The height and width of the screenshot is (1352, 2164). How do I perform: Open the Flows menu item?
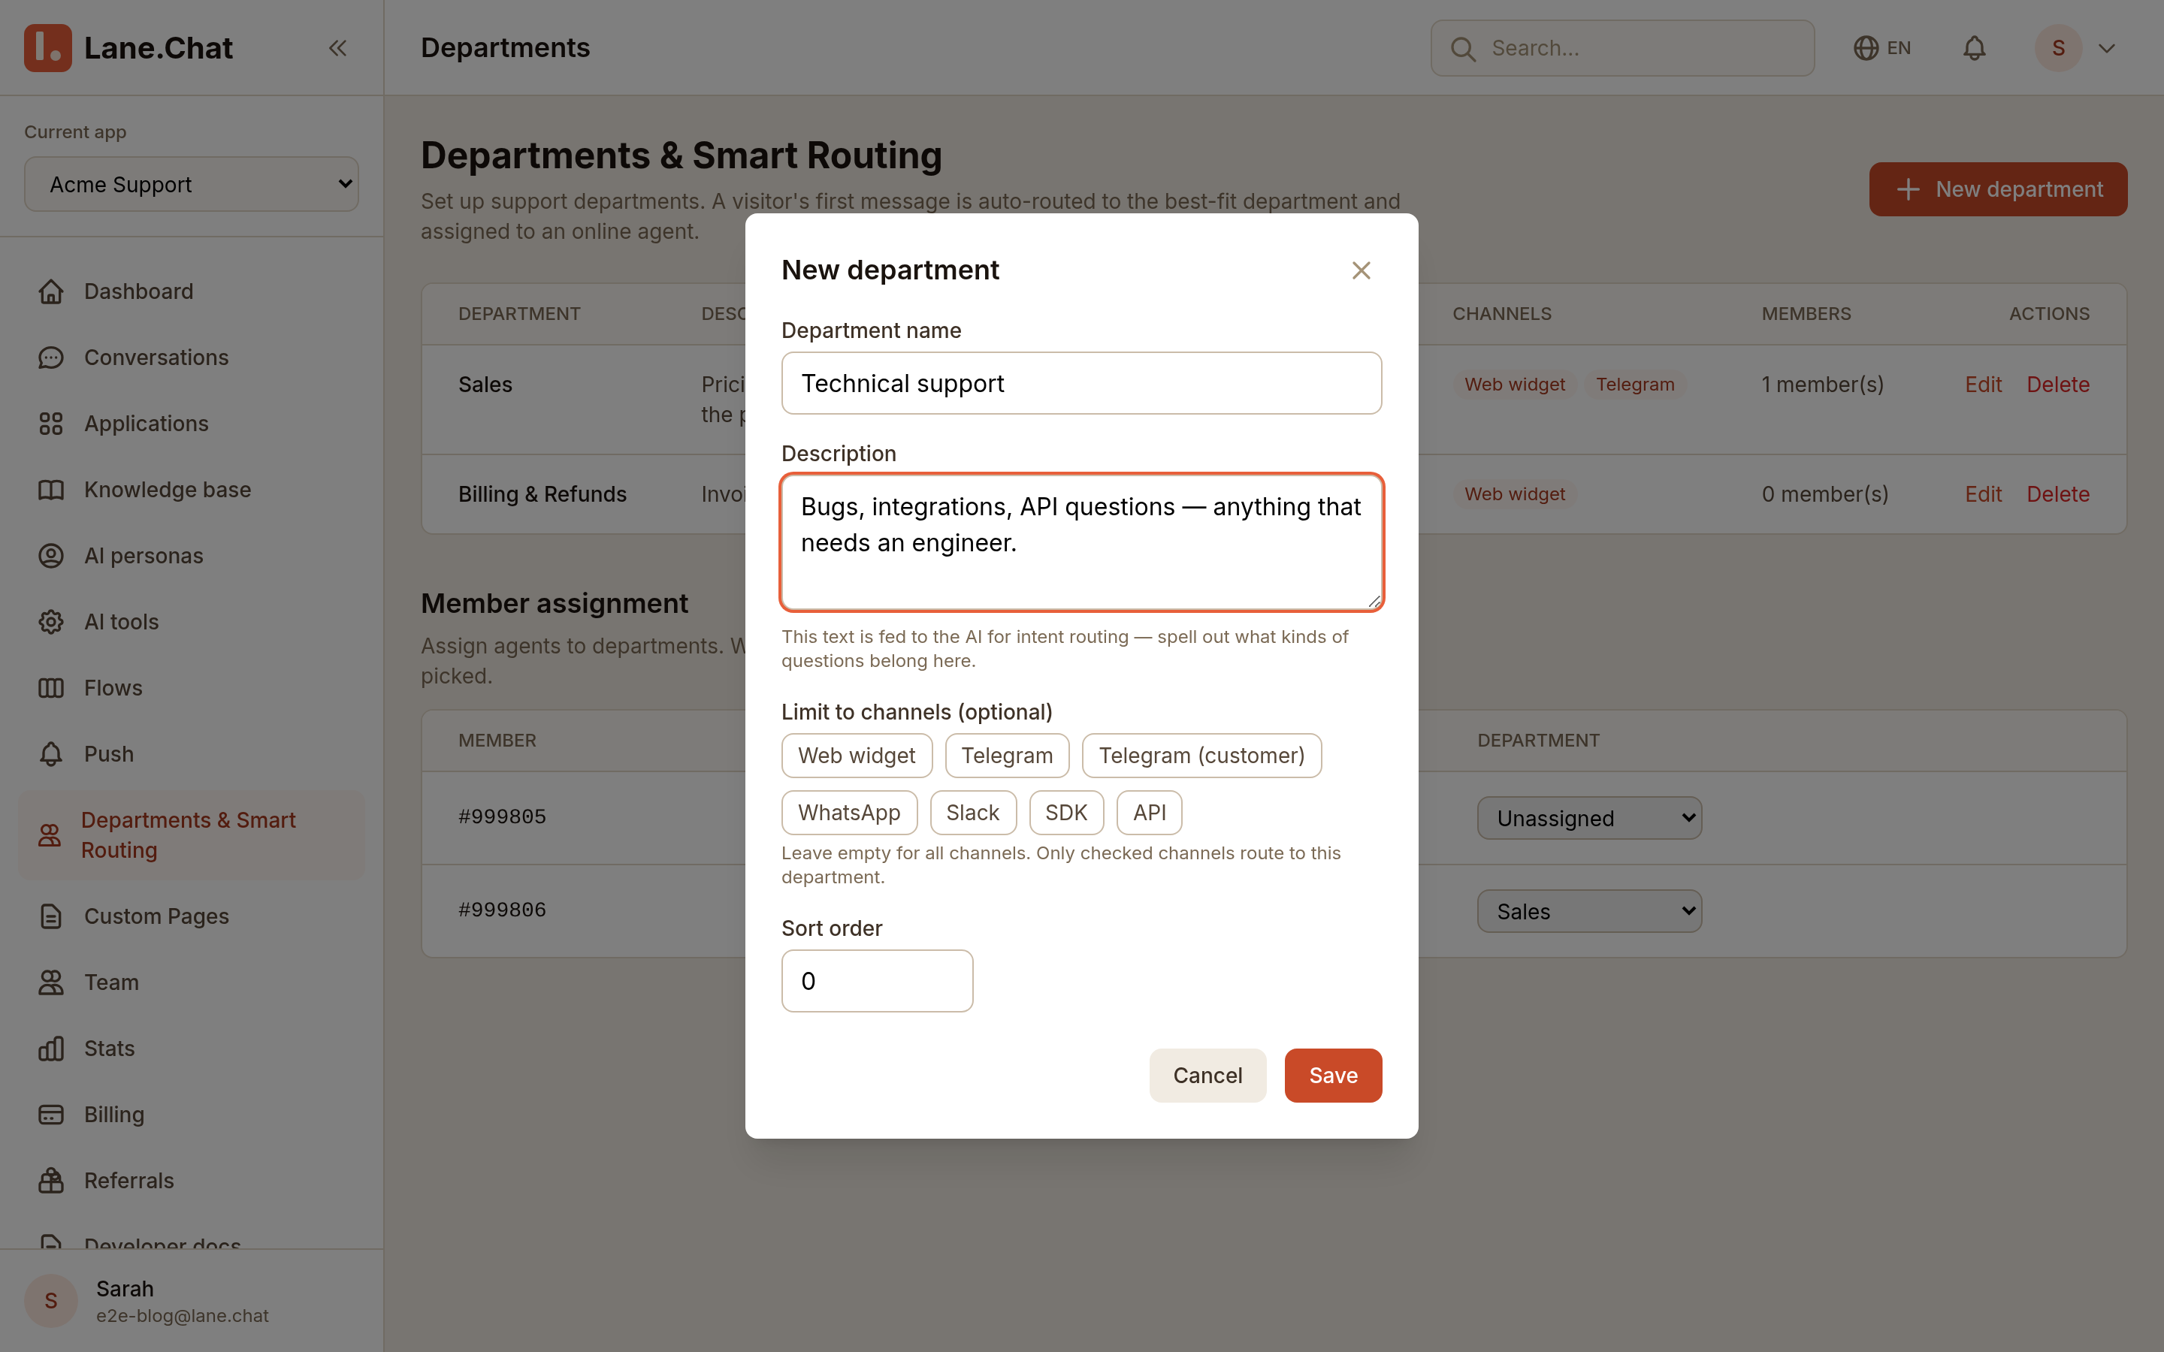[192, 689]
